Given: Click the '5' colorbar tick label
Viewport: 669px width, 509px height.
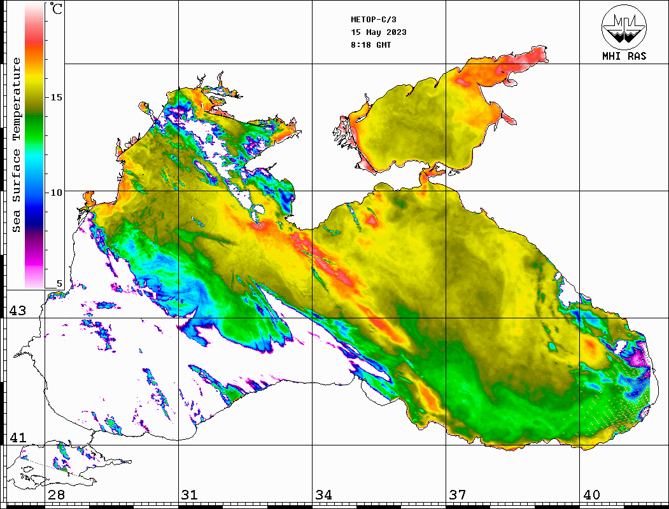Looking at the screenshot, I should (59, 283).
